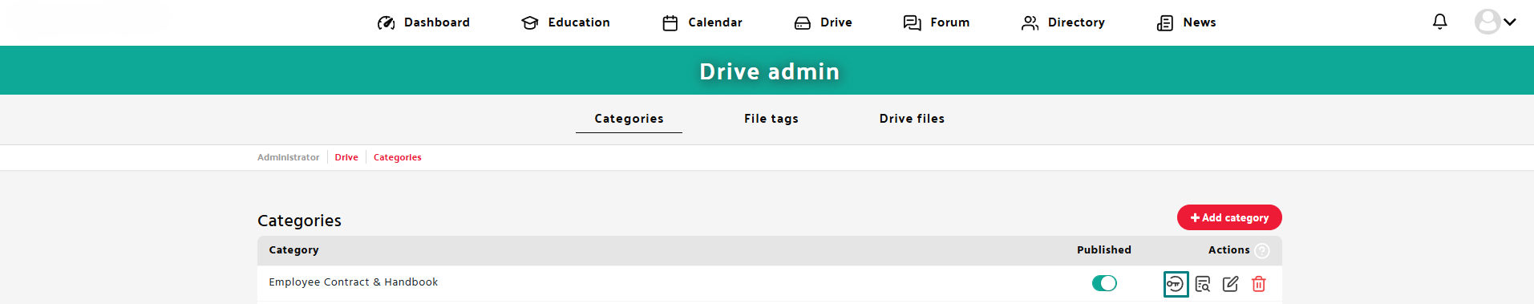Click the Published column header
1534x304 pixels.
1104,250
